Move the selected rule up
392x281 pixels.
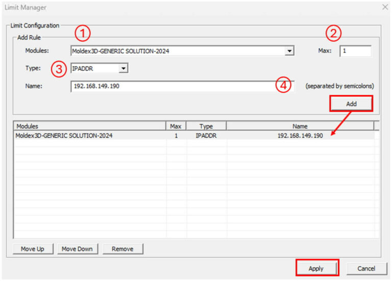click(x=32, y=249)
